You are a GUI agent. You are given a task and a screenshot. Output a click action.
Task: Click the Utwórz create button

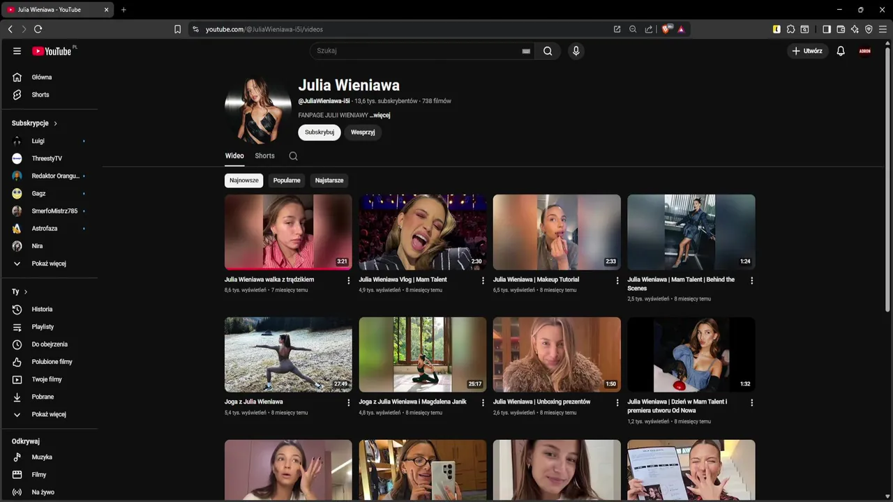pyautogui.click(x=807, y=51)
